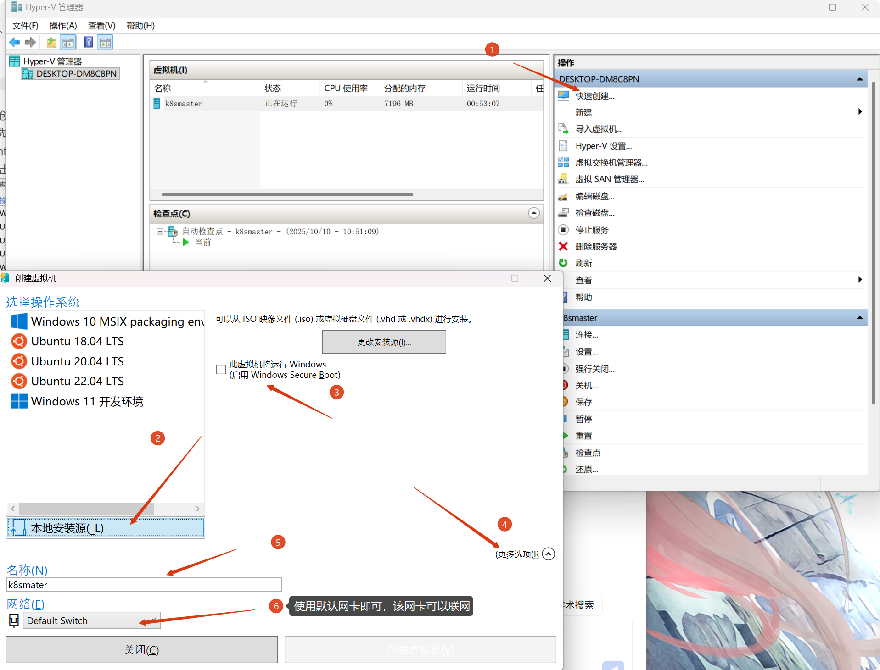Enable the Windows Secure Boot checkbox

click(221, 369)
